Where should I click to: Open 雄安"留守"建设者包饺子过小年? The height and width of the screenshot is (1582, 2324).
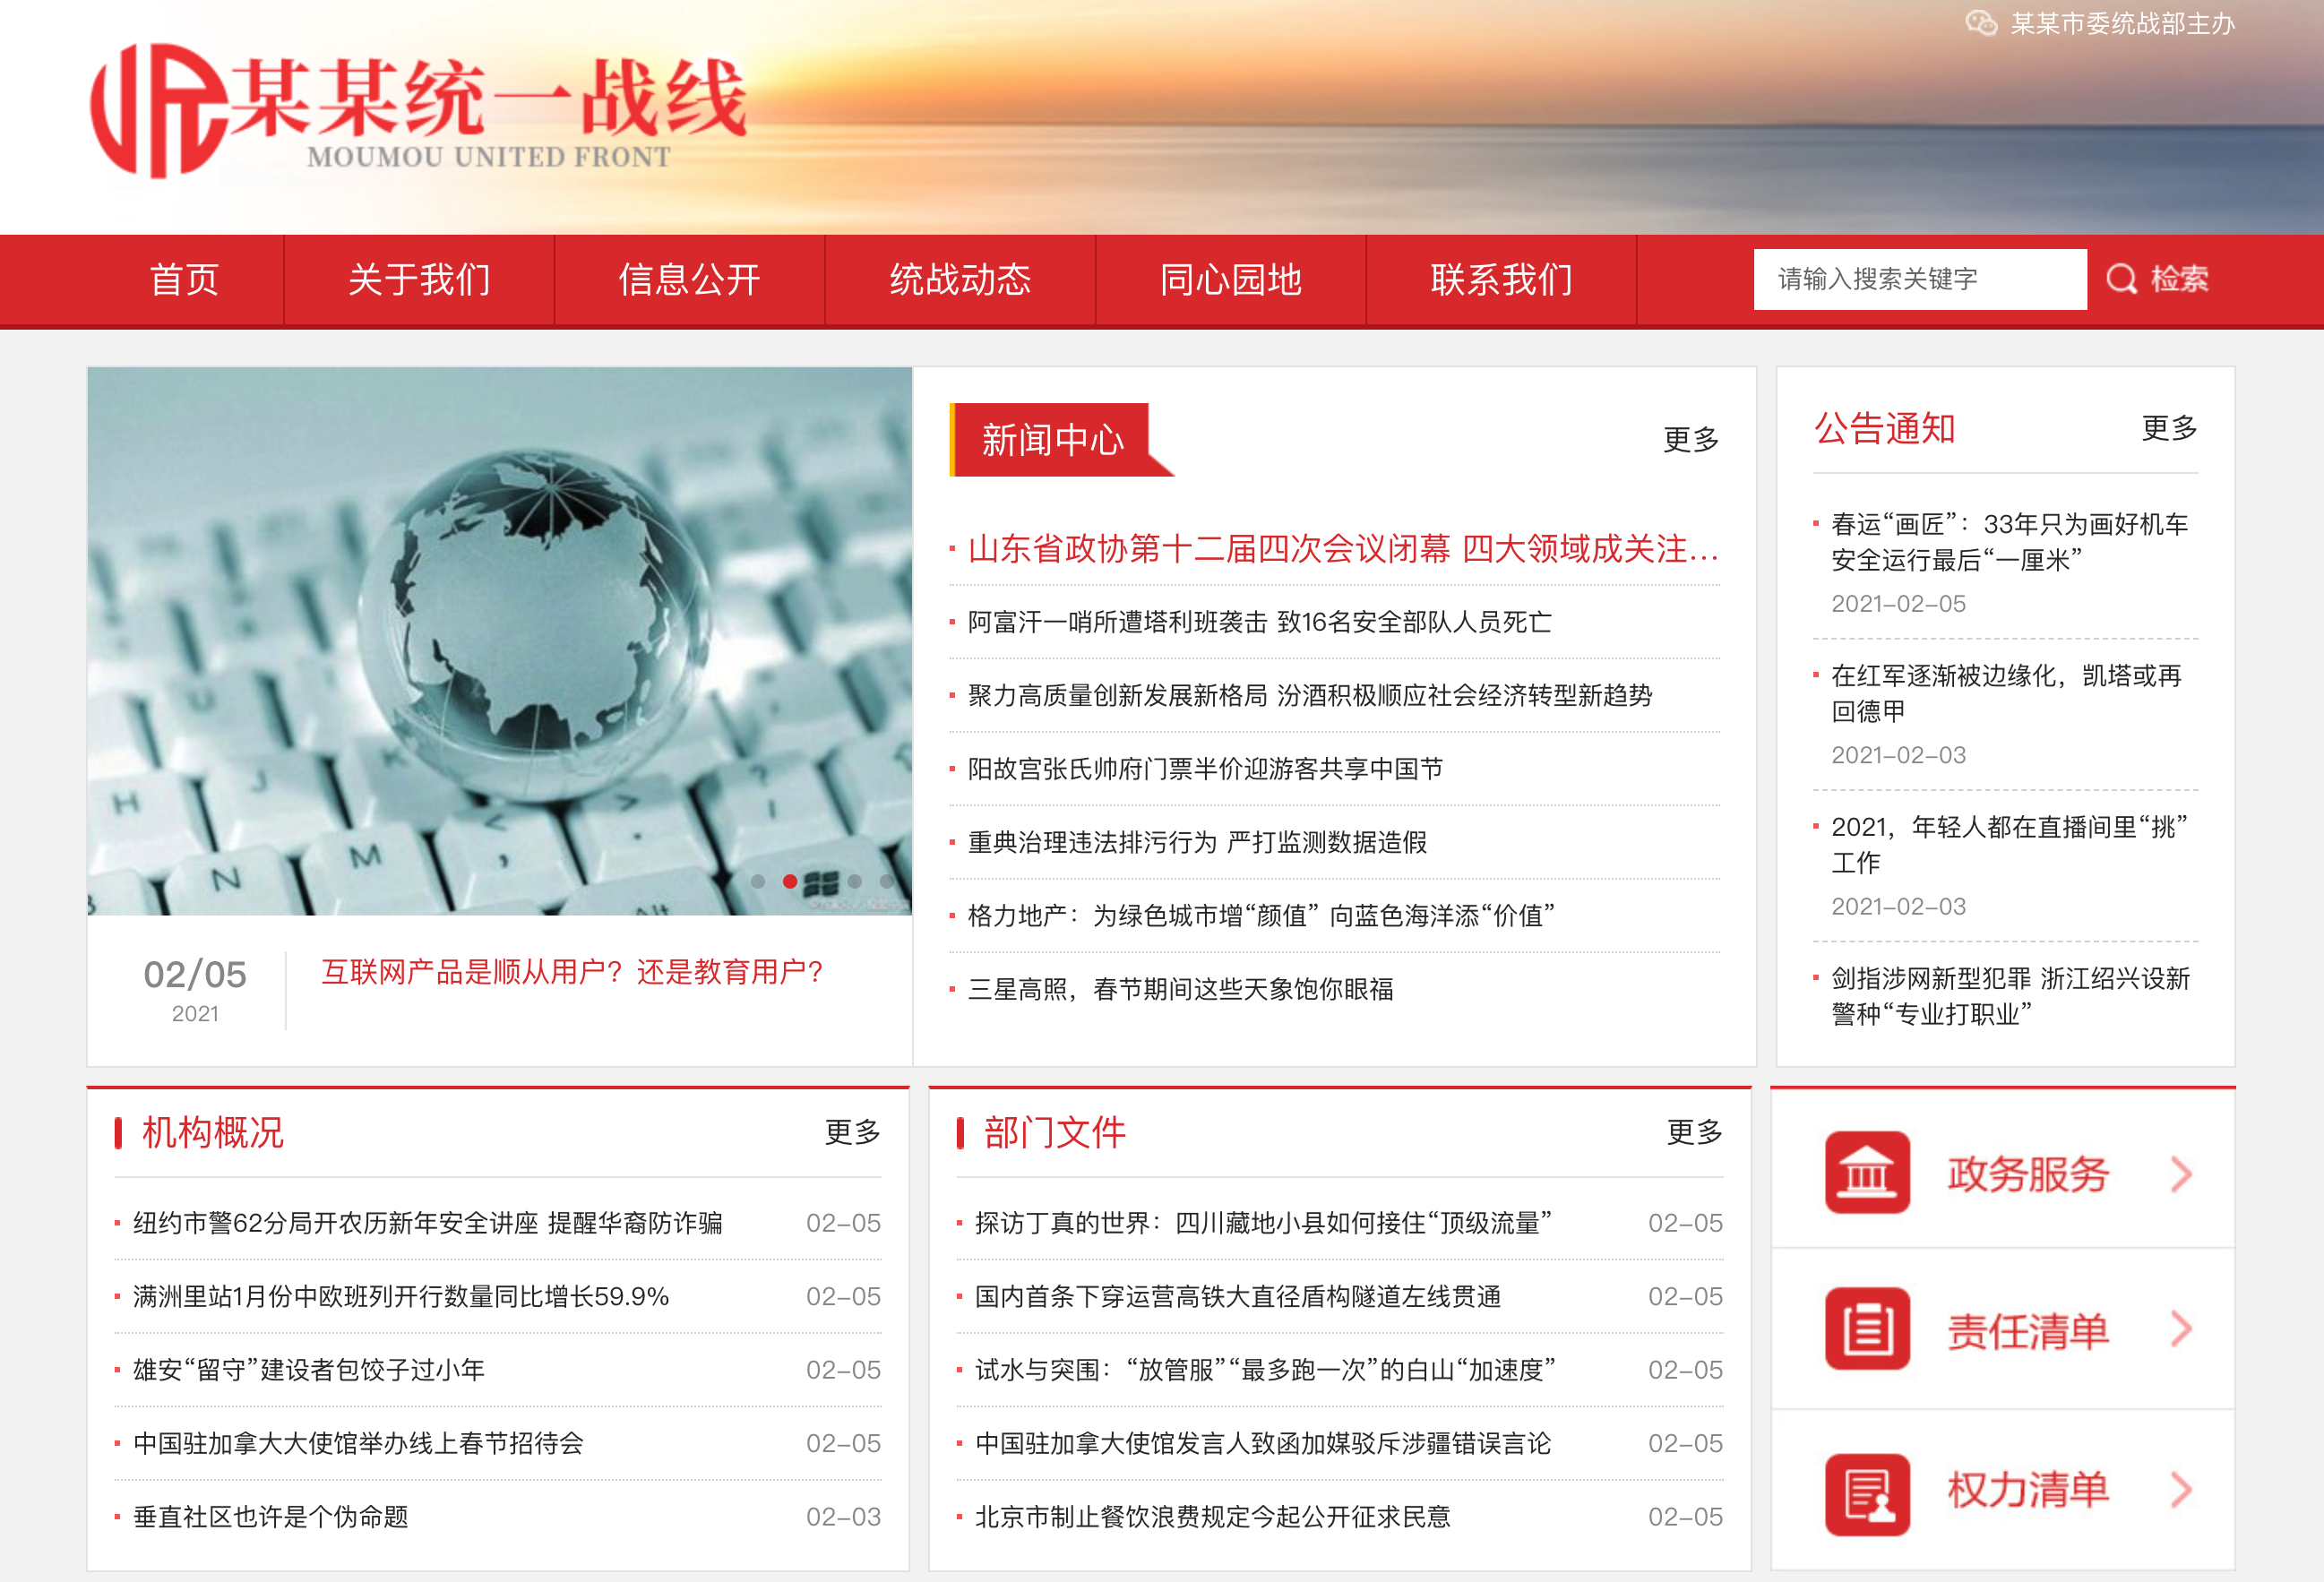tap(308, 1370)
